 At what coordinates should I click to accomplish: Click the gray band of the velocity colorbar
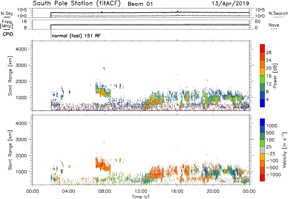point(262,150)
